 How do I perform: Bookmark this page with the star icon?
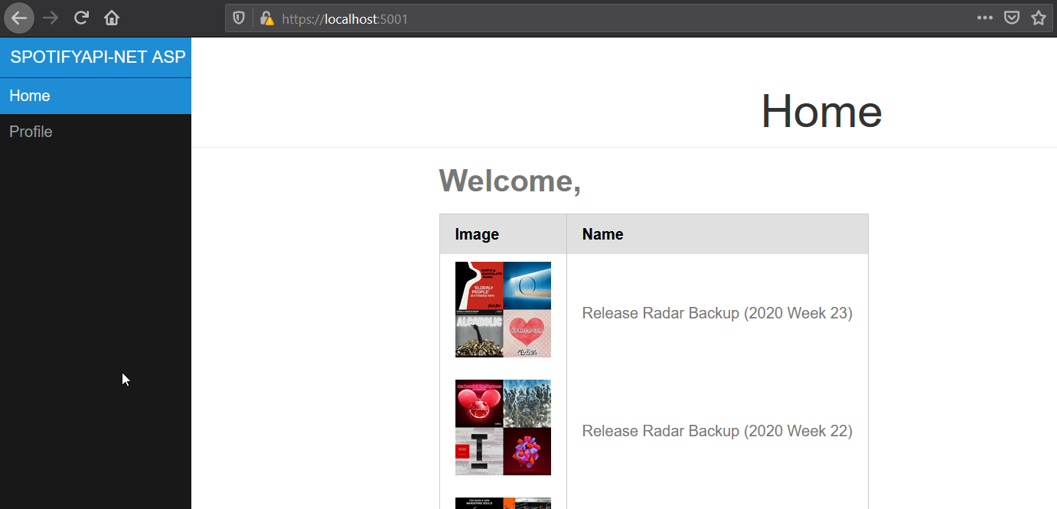pos(1039,18)
